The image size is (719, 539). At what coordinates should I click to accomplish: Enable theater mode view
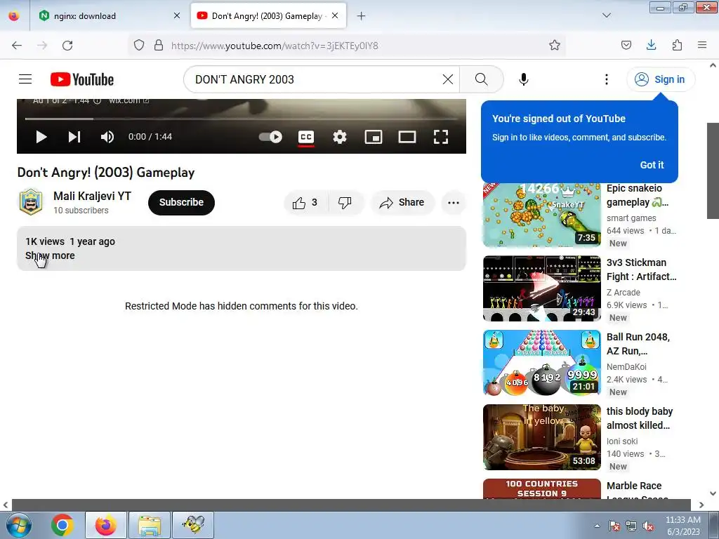407,137
